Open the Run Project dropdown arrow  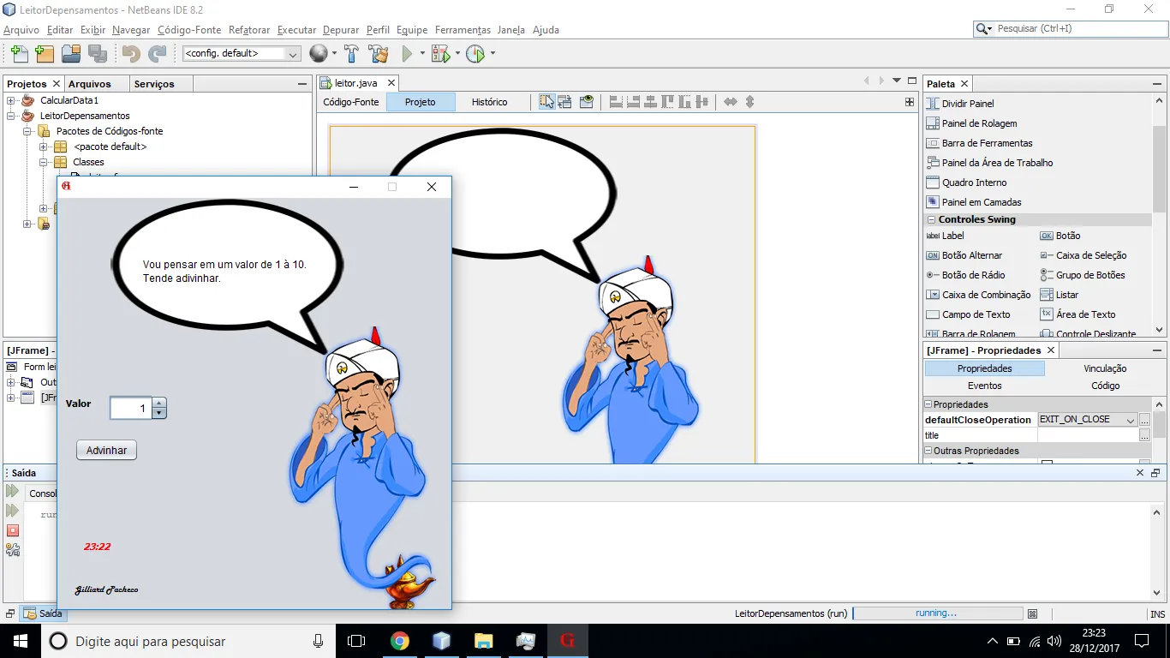[x=423, y=54]
